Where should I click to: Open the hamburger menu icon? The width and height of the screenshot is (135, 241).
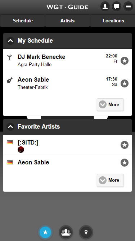128,7
